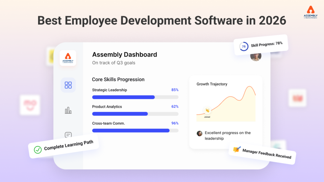Viewport: 324px width, 182px height.
Task: Click the memo pencil icon on Manager Feedback
Action: tap(237, 149)
